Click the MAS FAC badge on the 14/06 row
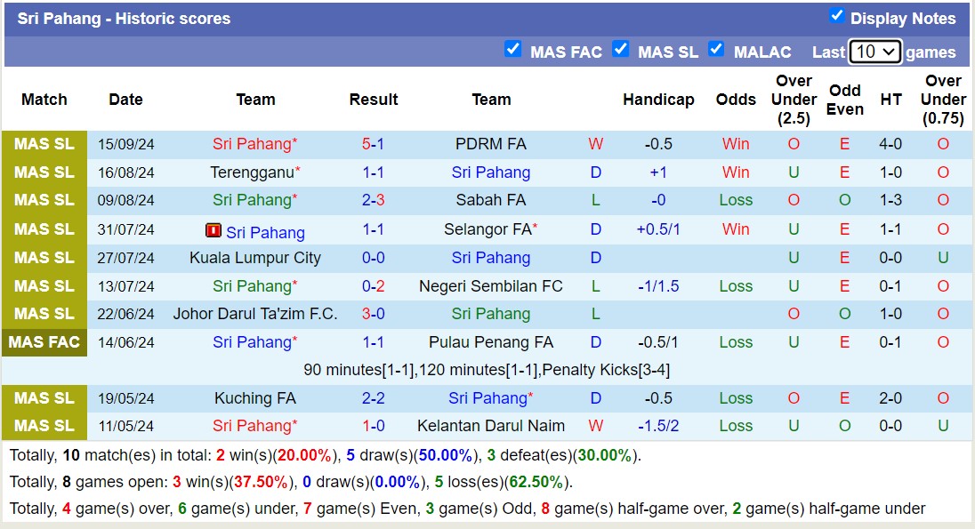975x529 pixels. (44, 341)
